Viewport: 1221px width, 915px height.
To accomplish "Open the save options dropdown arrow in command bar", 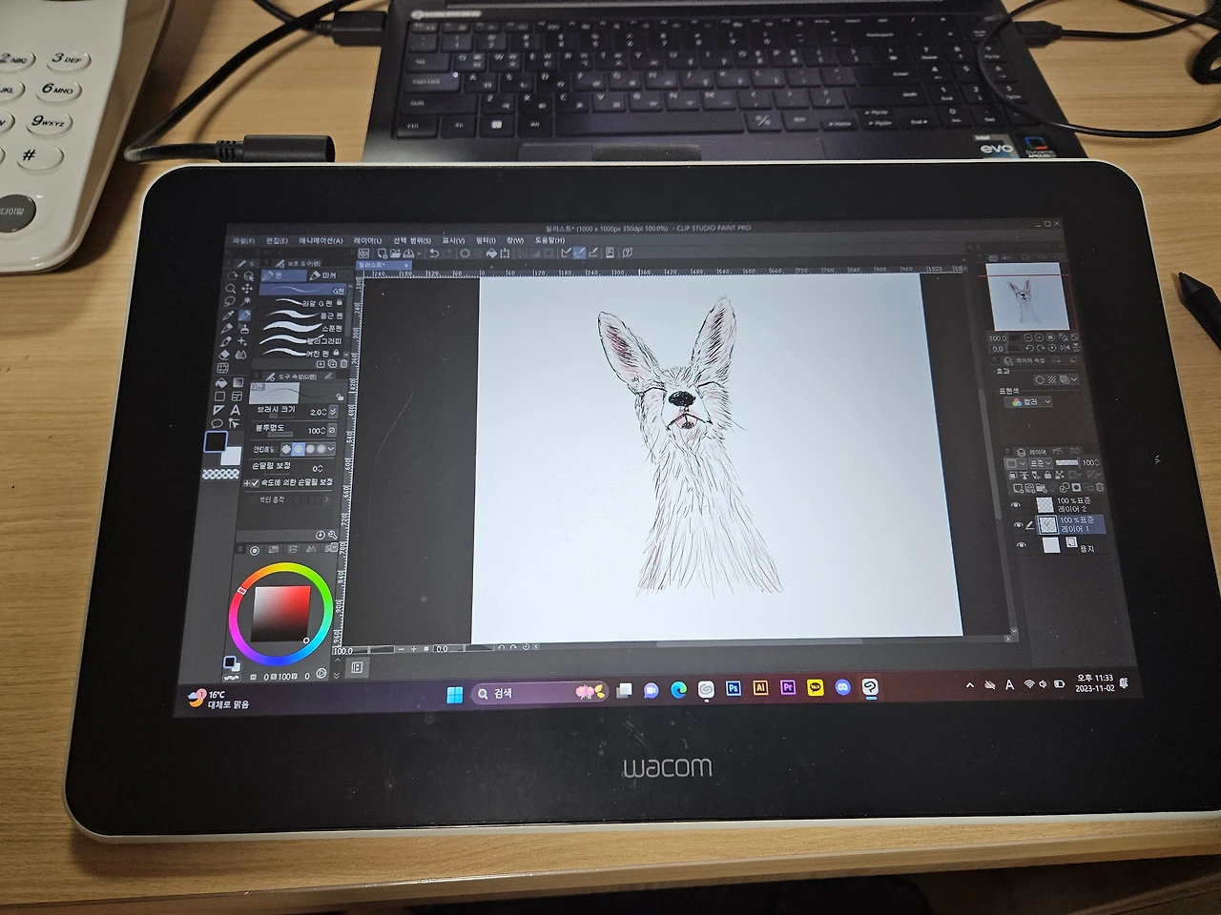I will point(419,254).
